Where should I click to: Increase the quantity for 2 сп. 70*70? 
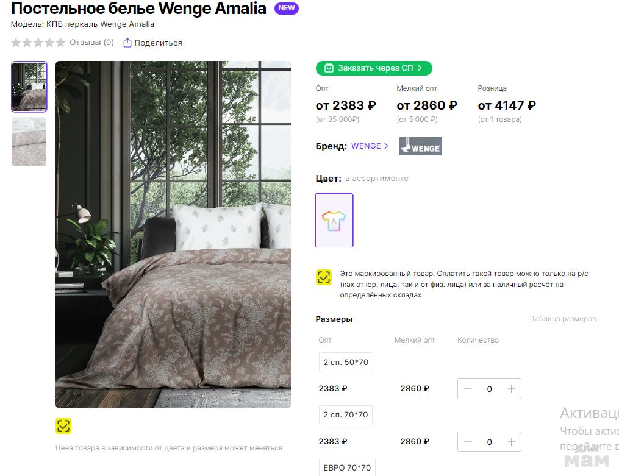tap(511, 442)
